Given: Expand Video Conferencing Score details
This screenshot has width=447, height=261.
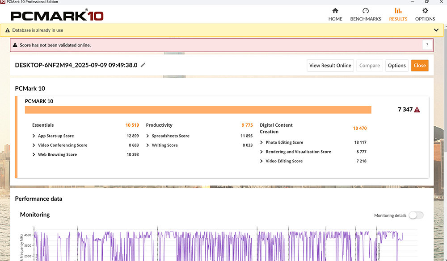Looking at the screenshot, I should click(x=34, y=145).
